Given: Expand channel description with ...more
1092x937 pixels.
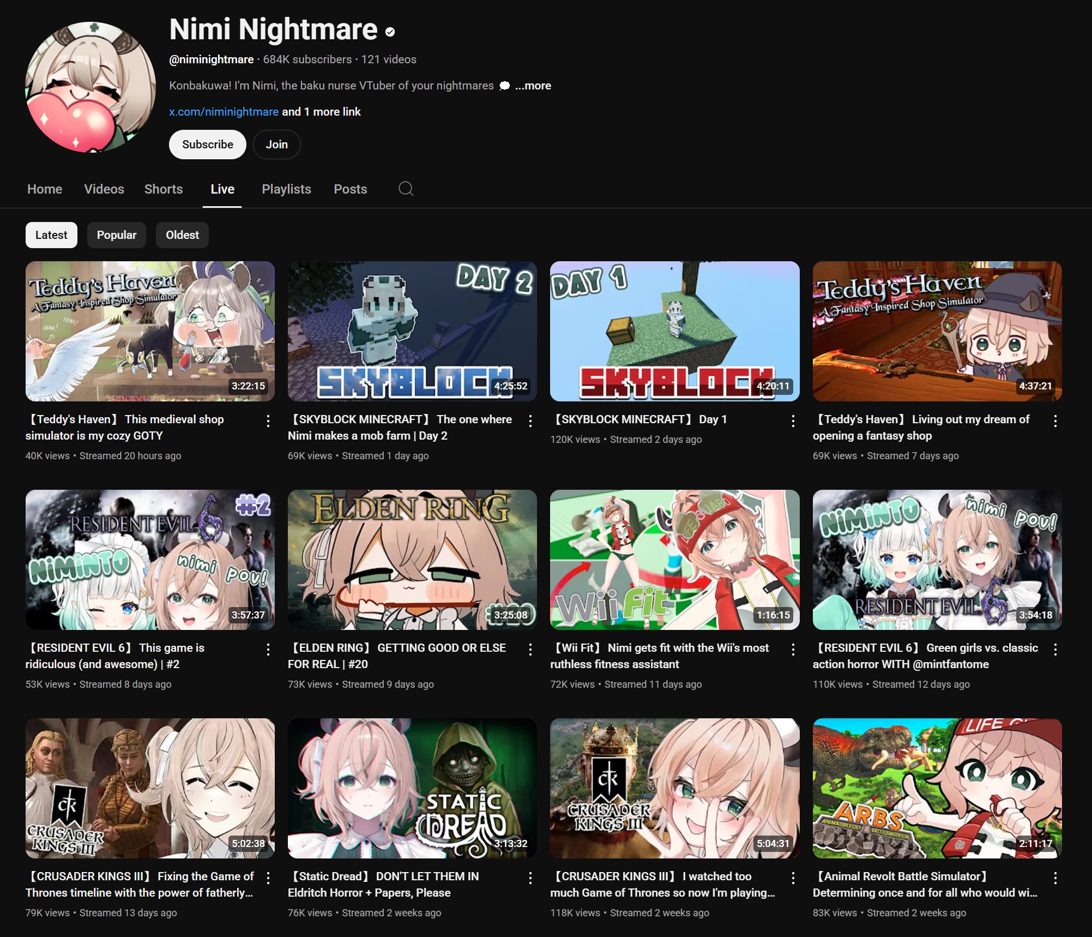Looking at the screenshot, I should (x=533, y=86).
